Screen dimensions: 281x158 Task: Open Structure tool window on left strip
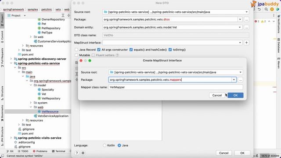pos(2,93)
